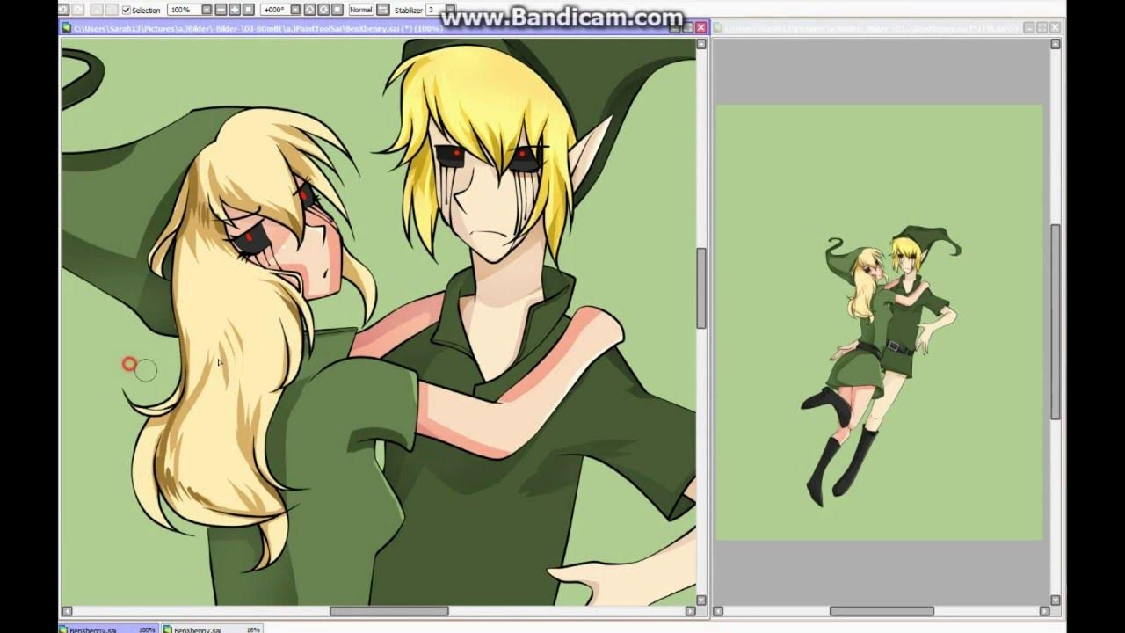Click the second window's title bar icon
This screenshot has height=633, width=1125.
[718, 27]
